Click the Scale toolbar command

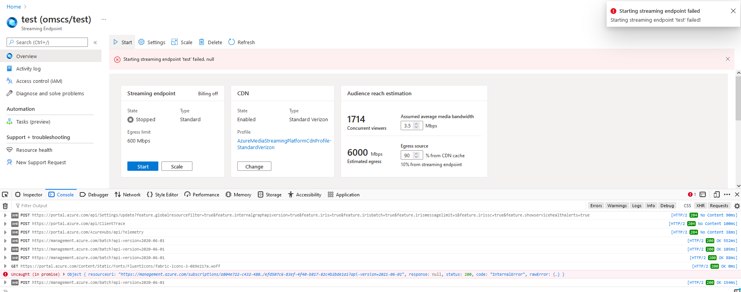click(182, 42)
